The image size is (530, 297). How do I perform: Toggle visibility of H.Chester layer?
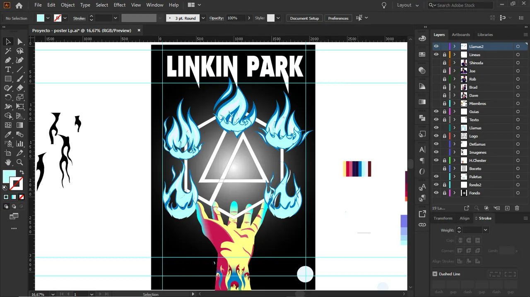point(436,160)
